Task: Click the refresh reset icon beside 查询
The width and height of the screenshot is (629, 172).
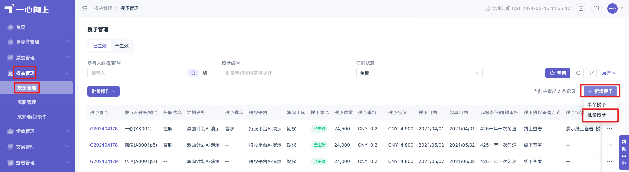Action: point(578,73)
